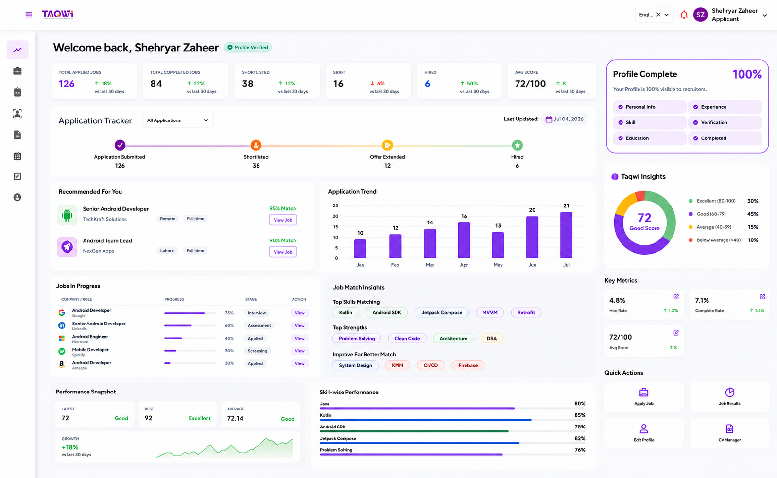View the LinkedIn Senior Android Developer application
Viewport: 777px width, 478px height.
click(300, 325)
